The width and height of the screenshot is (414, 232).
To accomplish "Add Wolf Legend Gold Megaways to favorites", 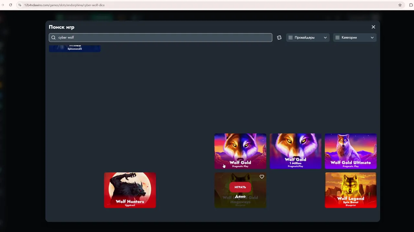I will tap(262, 177).
